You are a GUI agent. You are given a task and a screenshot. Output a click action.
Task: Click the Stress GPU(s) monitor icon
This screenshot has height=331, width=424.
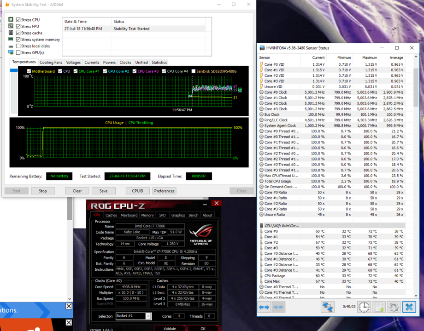(x=11, y=52)
